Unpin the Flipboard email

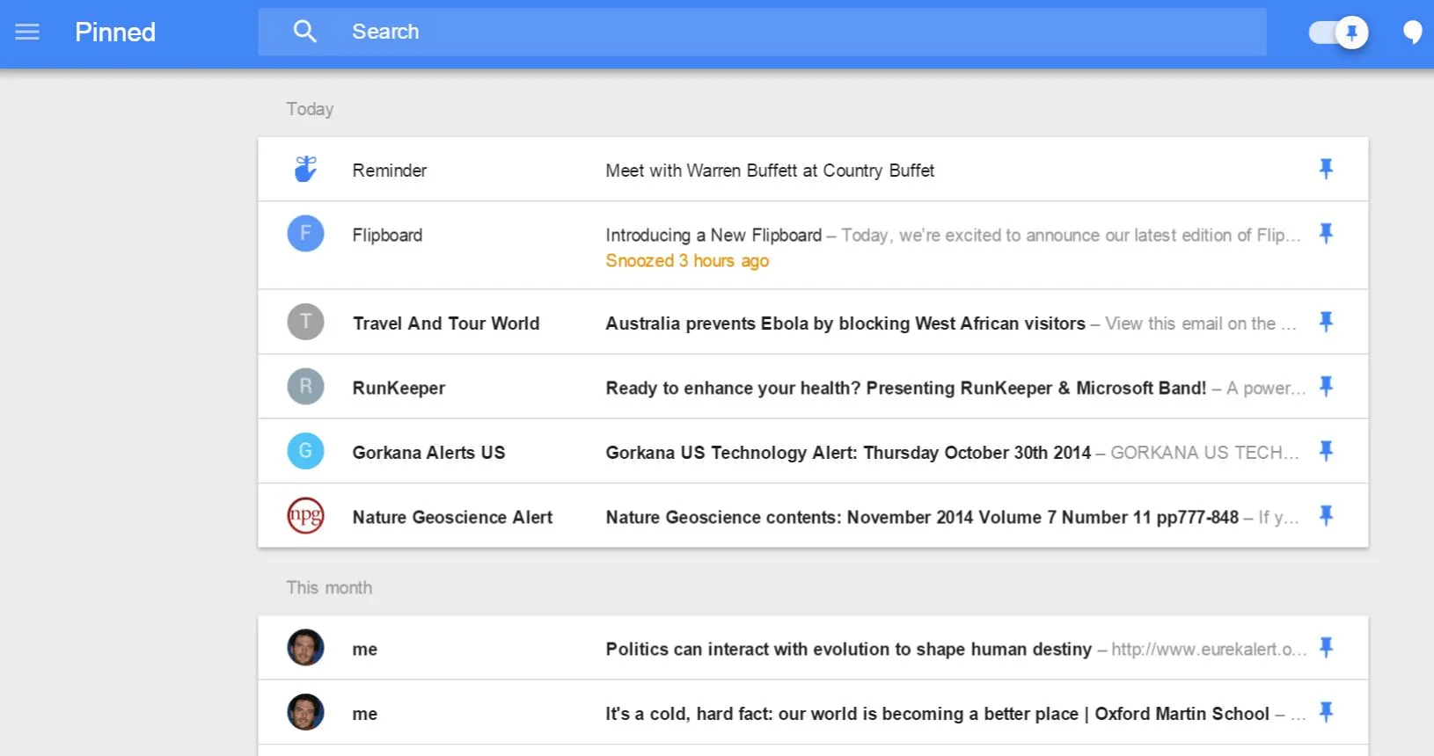coord(1326,233)
